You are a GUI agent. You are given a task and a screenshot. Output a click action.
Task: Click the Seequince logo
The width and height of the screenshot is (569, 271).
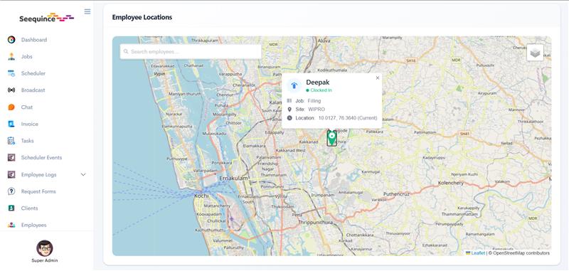[x=46, y=17]
